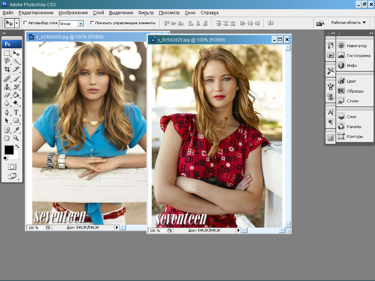
Task: Toggle Quick Mask mode button
Action: (12, 167)
